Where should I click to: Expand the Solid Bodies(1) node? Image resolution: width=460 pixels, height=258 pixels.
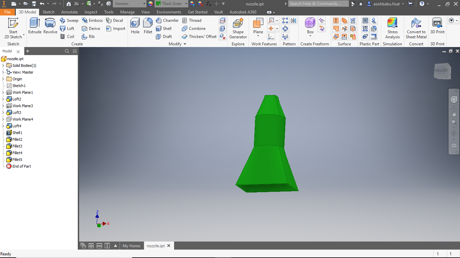click(x=3, y=66)
